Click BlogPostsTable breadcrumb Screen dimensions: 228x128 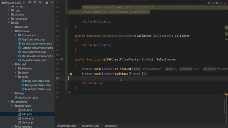coord(90,126)
